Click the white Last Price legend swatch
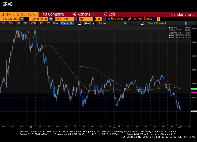Screen dimensions: 197x142 tap(169, 27)
